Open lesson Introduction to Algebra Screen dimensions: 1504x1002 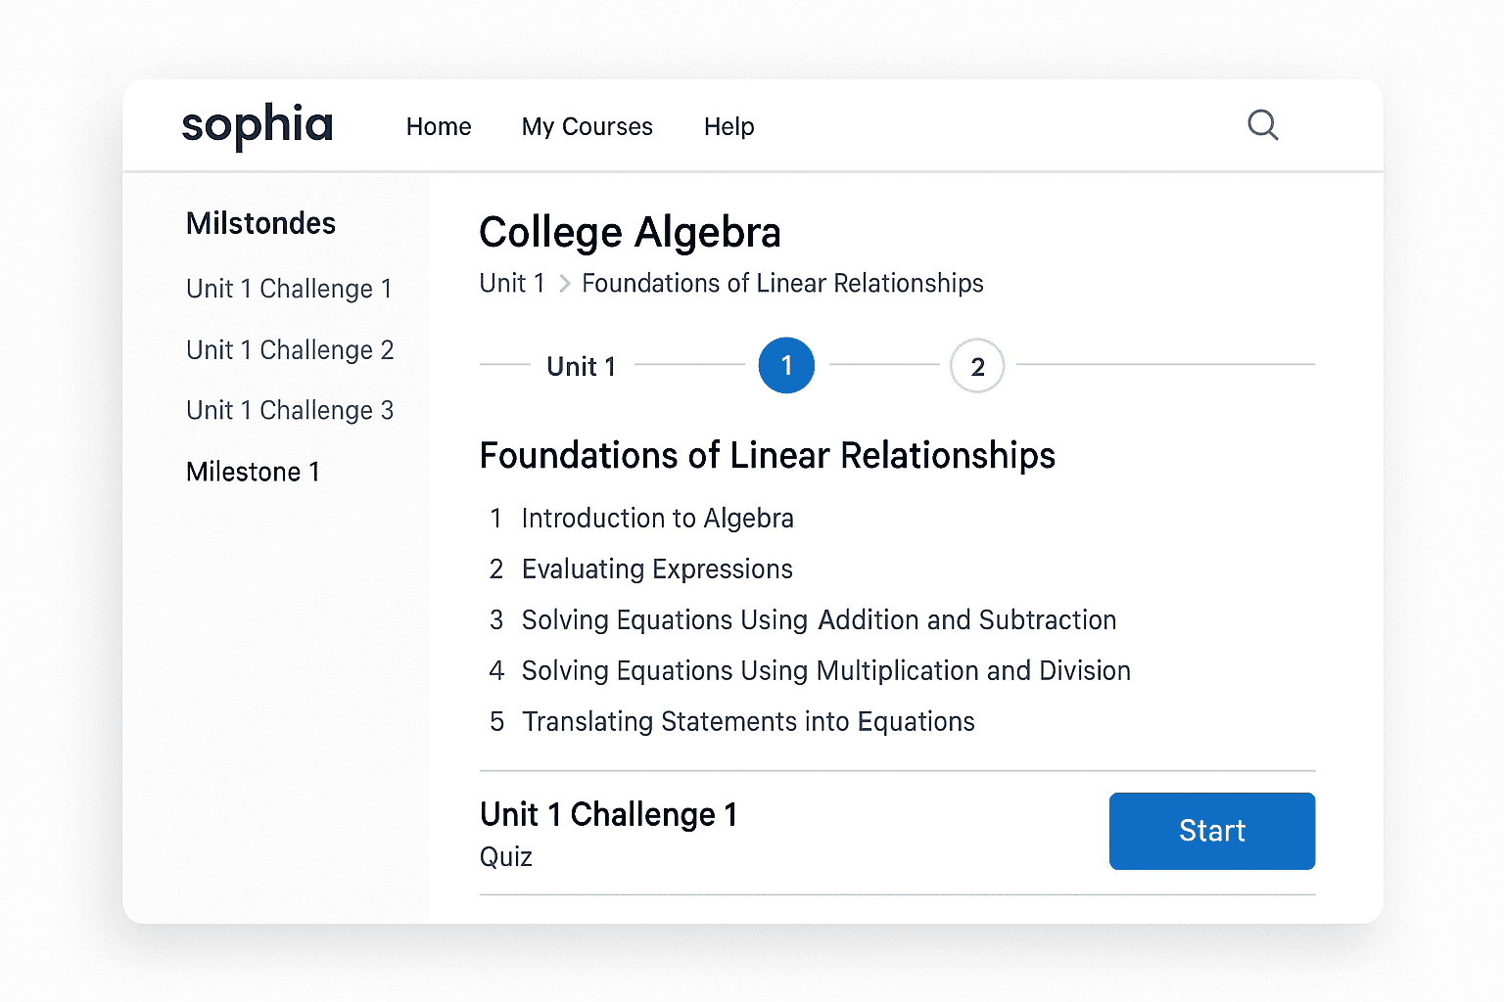[x=657, y=518]
